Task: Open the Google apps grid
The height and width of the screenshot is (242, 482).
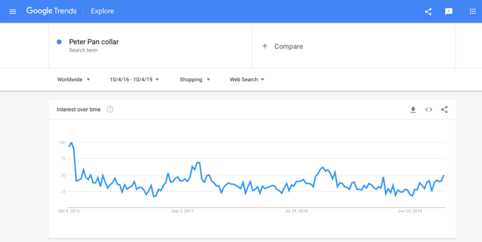Action: (473, 12)
